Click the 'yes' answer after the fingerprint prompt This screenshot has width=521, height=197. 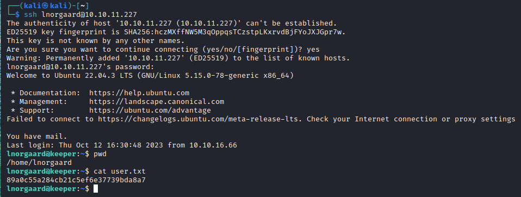[x=313, y=50]
